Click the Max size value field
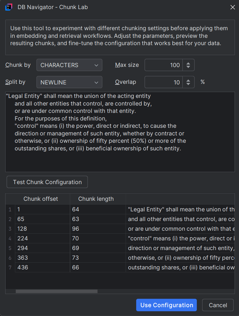The height and width of the screenshot is (316, 239). [163, 65]
